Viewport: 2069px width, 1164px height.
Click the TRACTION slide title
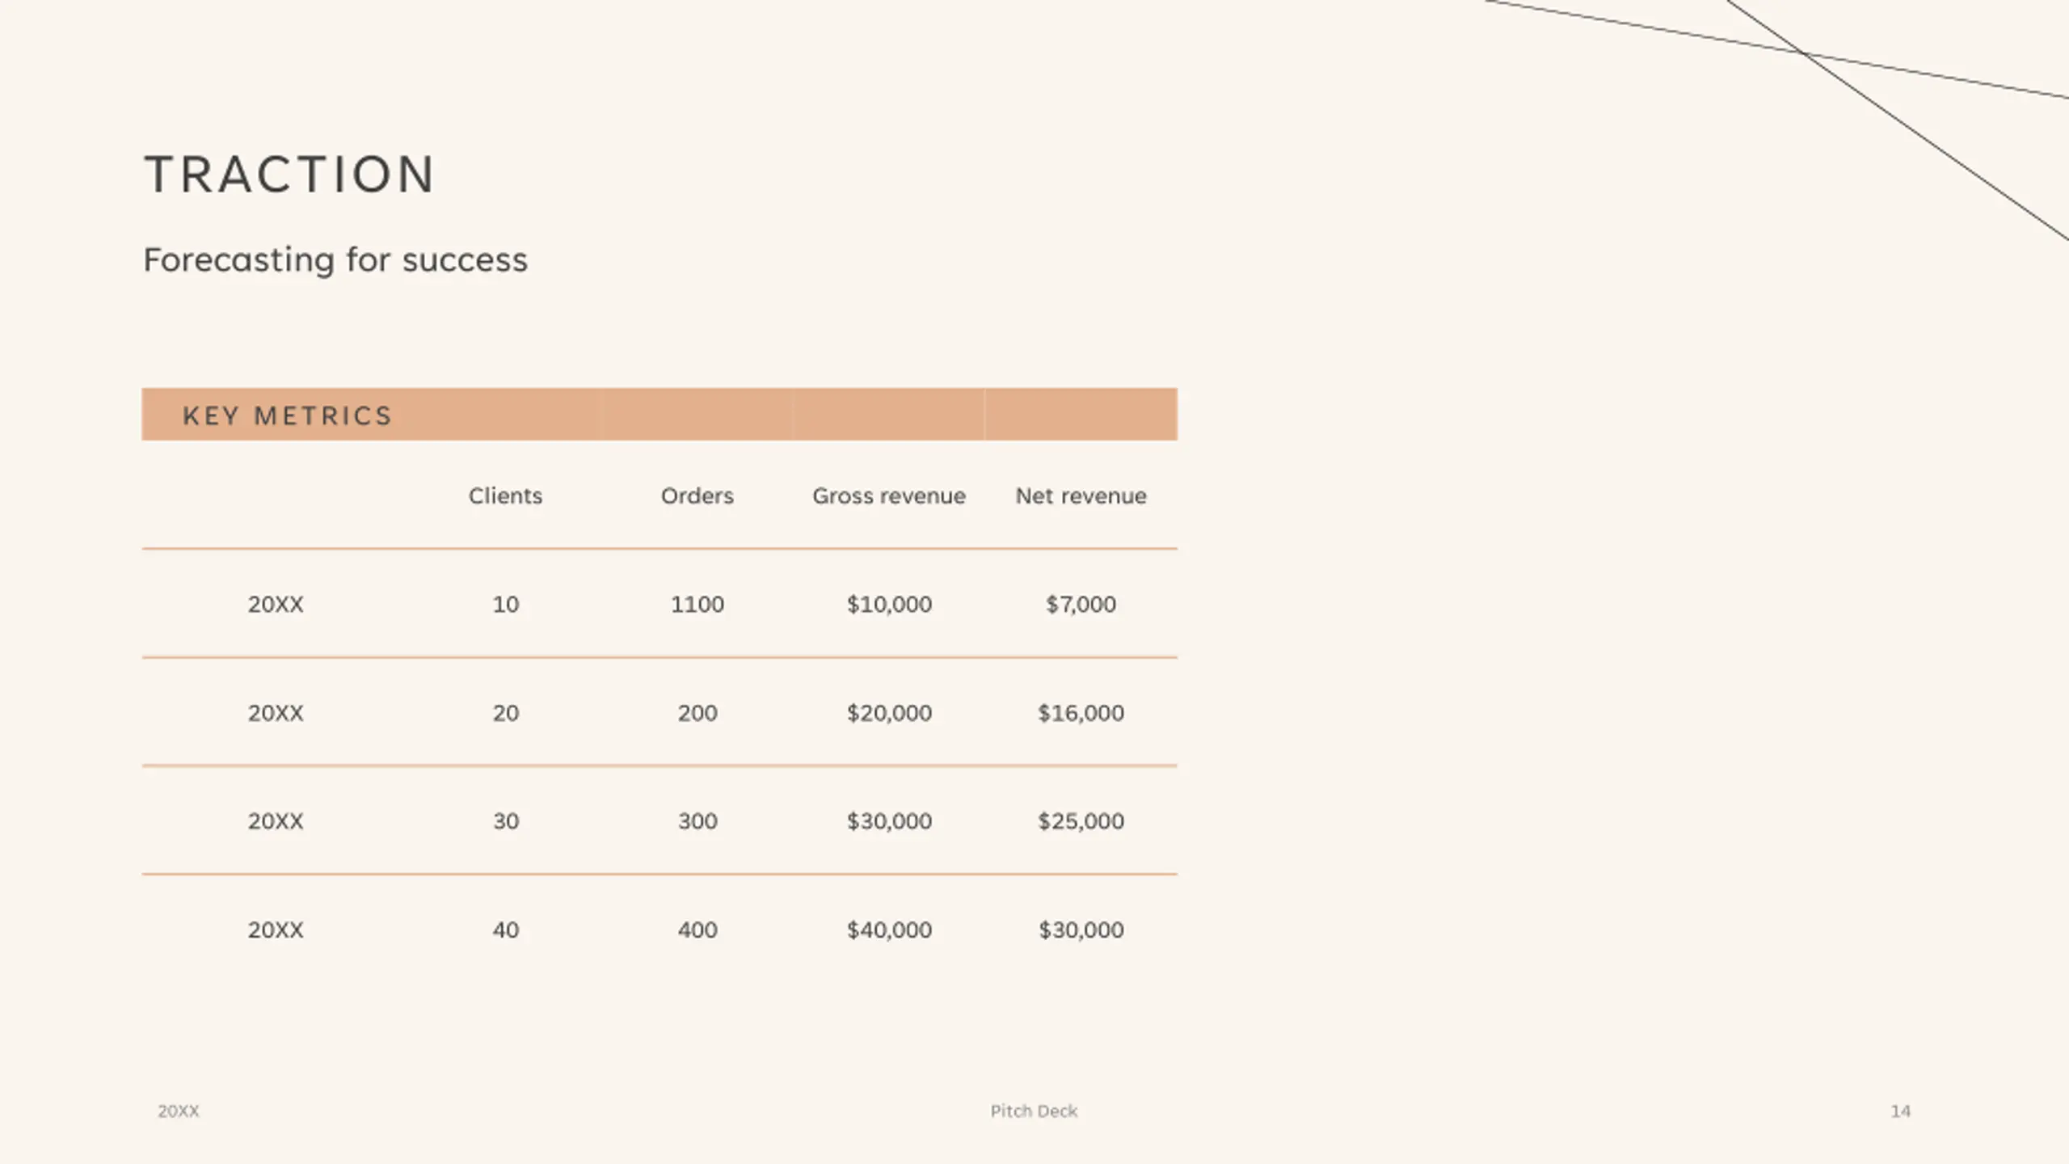289,175
